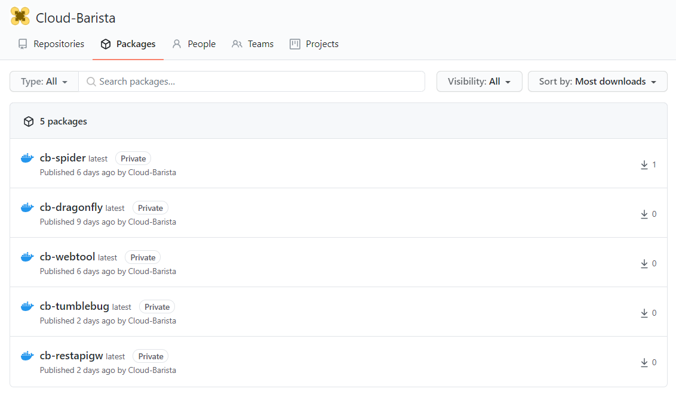Click the board icon in the Projects tab

[295, 44]
